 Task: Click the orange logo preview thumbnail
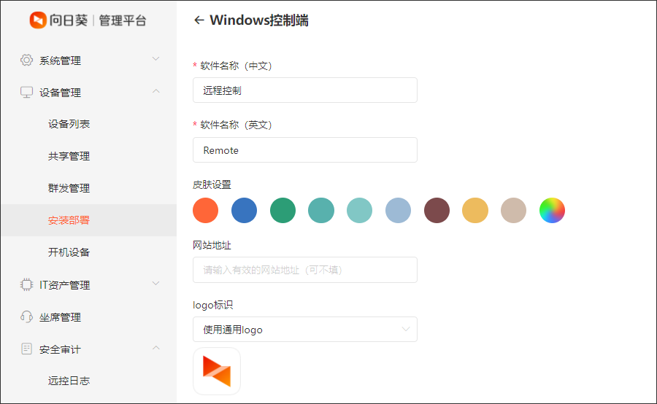(217, 371)
